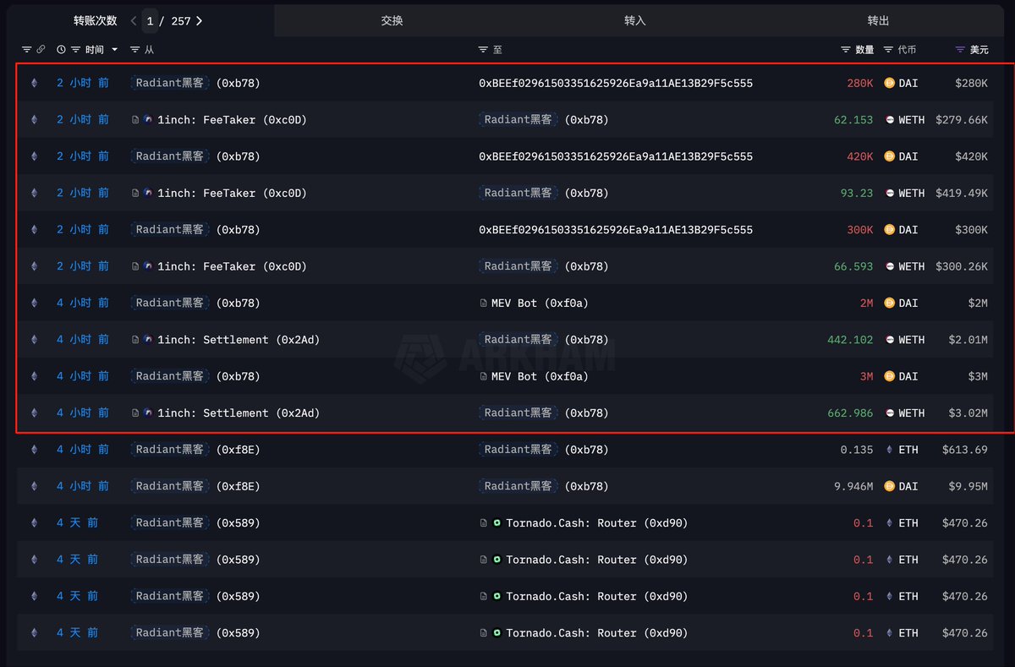This screenshot has height=667, width=1015.
Task: Click the 3M amount in DAI row
Action: click(866, 376)
